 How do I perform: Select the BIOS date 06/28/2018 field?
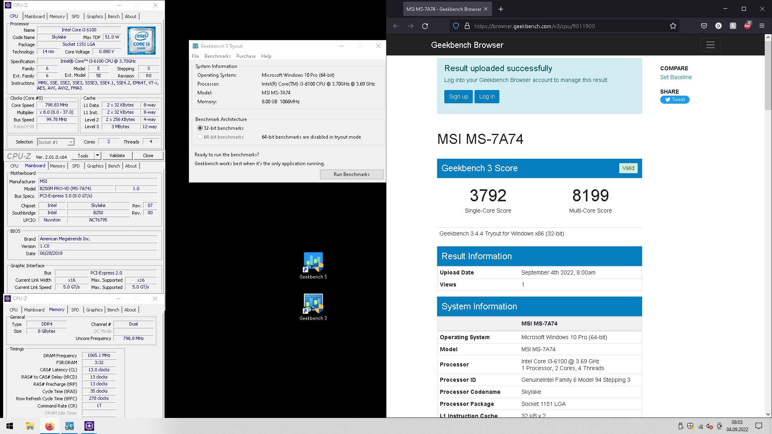[98, 254]
